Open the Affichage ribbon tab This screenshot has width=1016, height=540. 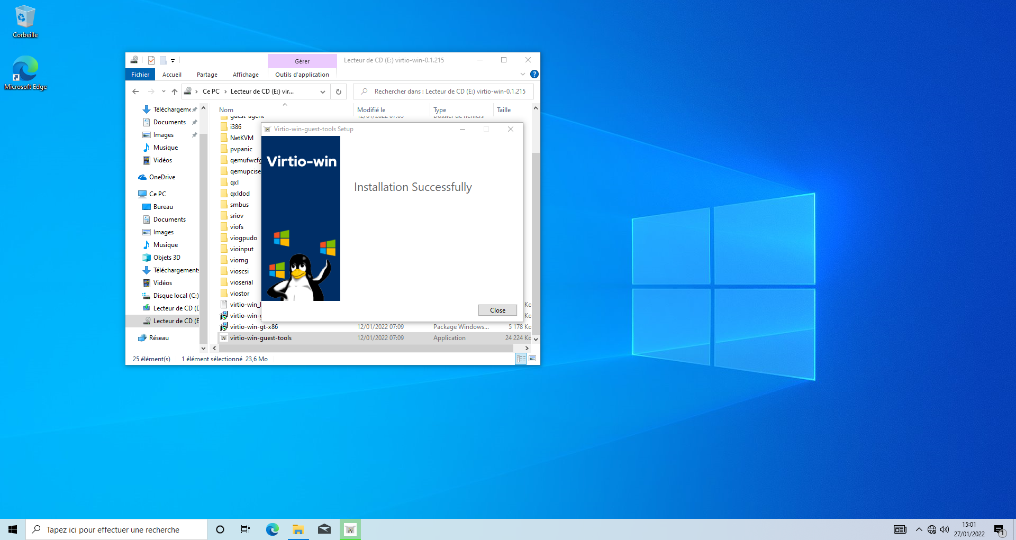246,75
